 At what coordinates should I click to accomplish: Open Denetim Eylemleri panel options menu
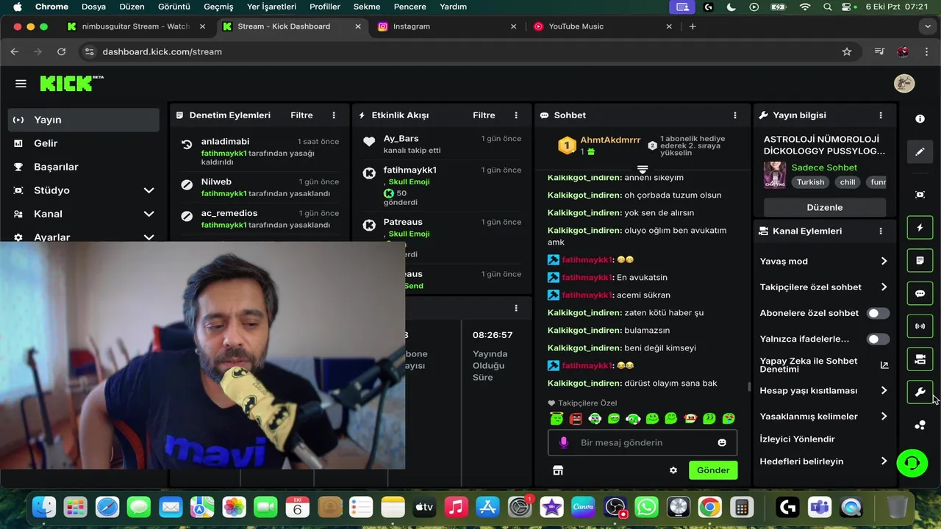[x=334, y=115]
